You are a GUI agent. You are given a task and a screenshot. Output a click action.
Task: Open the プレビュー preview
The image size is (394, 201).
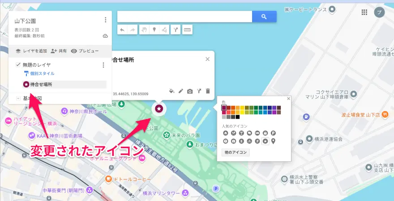85,51
